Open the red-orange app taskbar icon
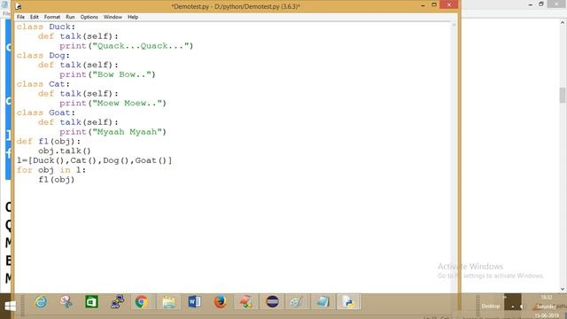The width and height of the screenshot is (567, 319). click(246, 302)
